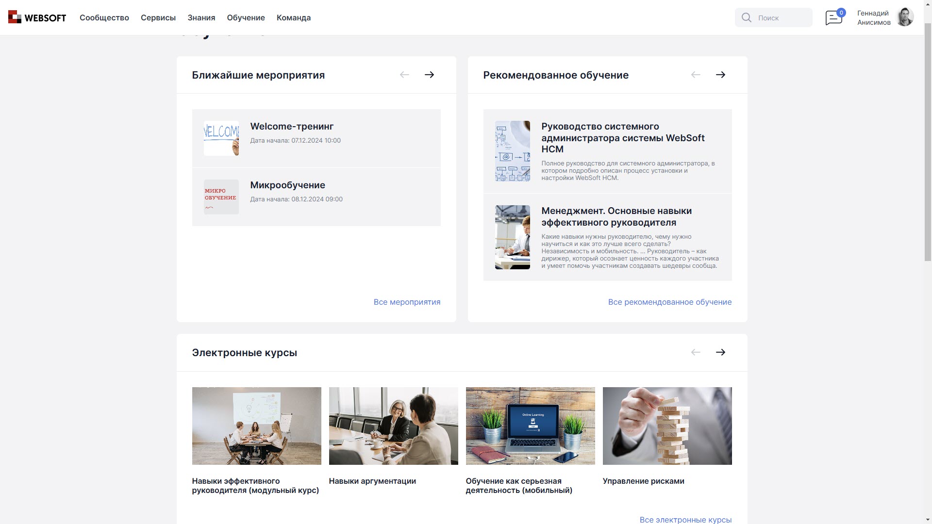The image size is (932, 524).
Task: Click the back arrow on Ближайшие мероприятия
Action: (404, 75)
